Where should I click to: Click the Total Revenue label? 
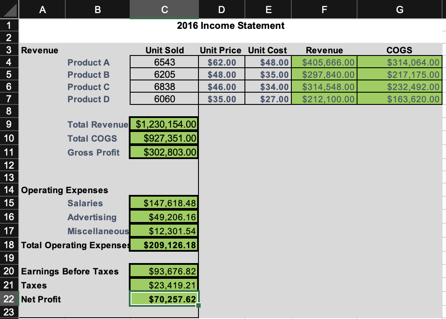point(98,125)
